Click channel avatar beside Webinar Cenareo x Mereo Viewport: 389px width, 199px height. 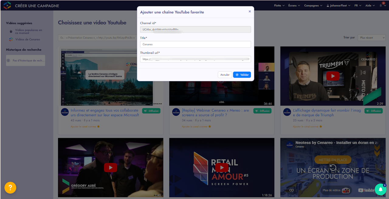pyautogui.click(x=176, y=112)
